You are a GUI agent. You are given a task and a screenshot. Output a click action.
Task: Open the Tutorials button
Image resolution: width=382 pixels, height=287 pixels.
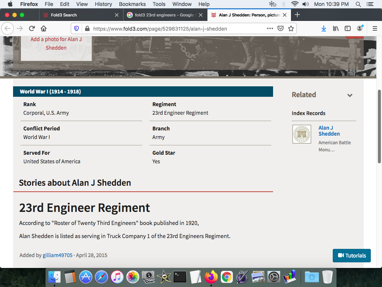351,256
